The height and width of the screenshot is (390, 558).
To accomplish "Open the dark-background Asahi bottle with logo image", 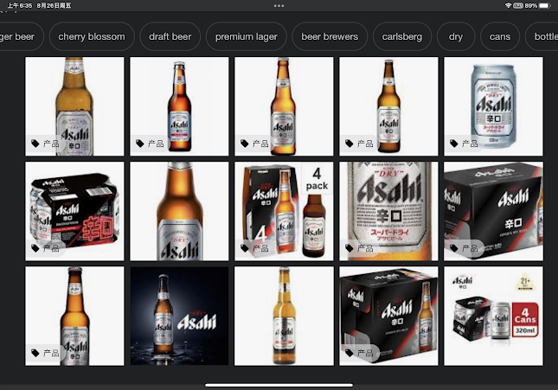I will [179, 316].
